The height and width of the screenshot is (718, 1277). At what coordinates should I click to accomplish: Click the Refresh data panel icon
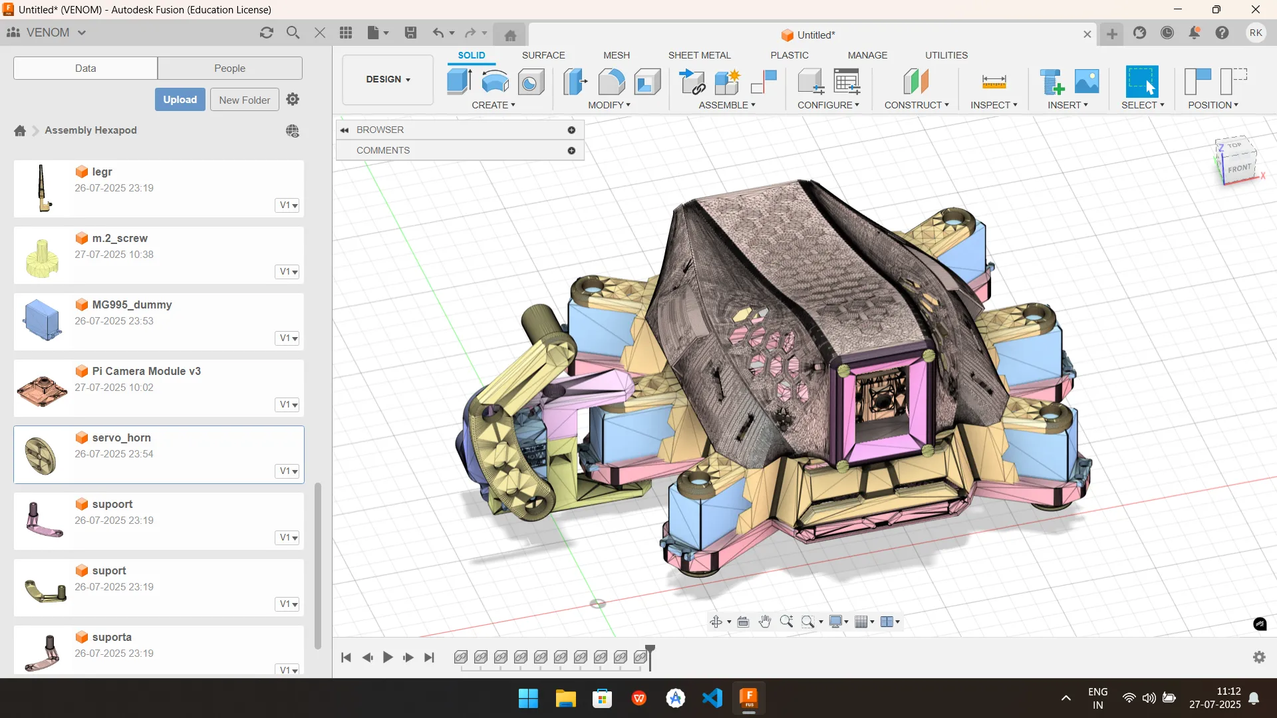(267, 33)
